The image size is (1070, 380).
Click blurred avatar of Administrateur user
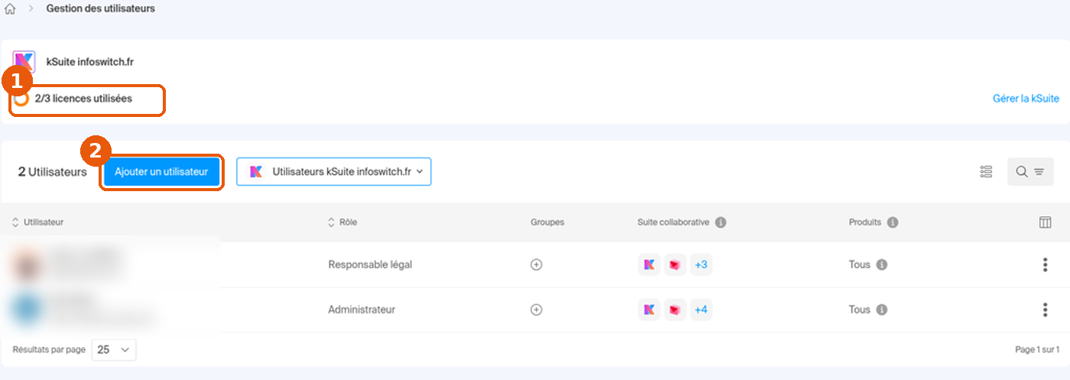tap(28, 310)
